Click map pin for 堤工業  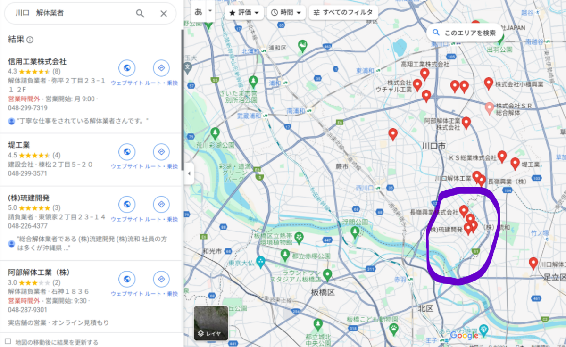click(515, 164)
